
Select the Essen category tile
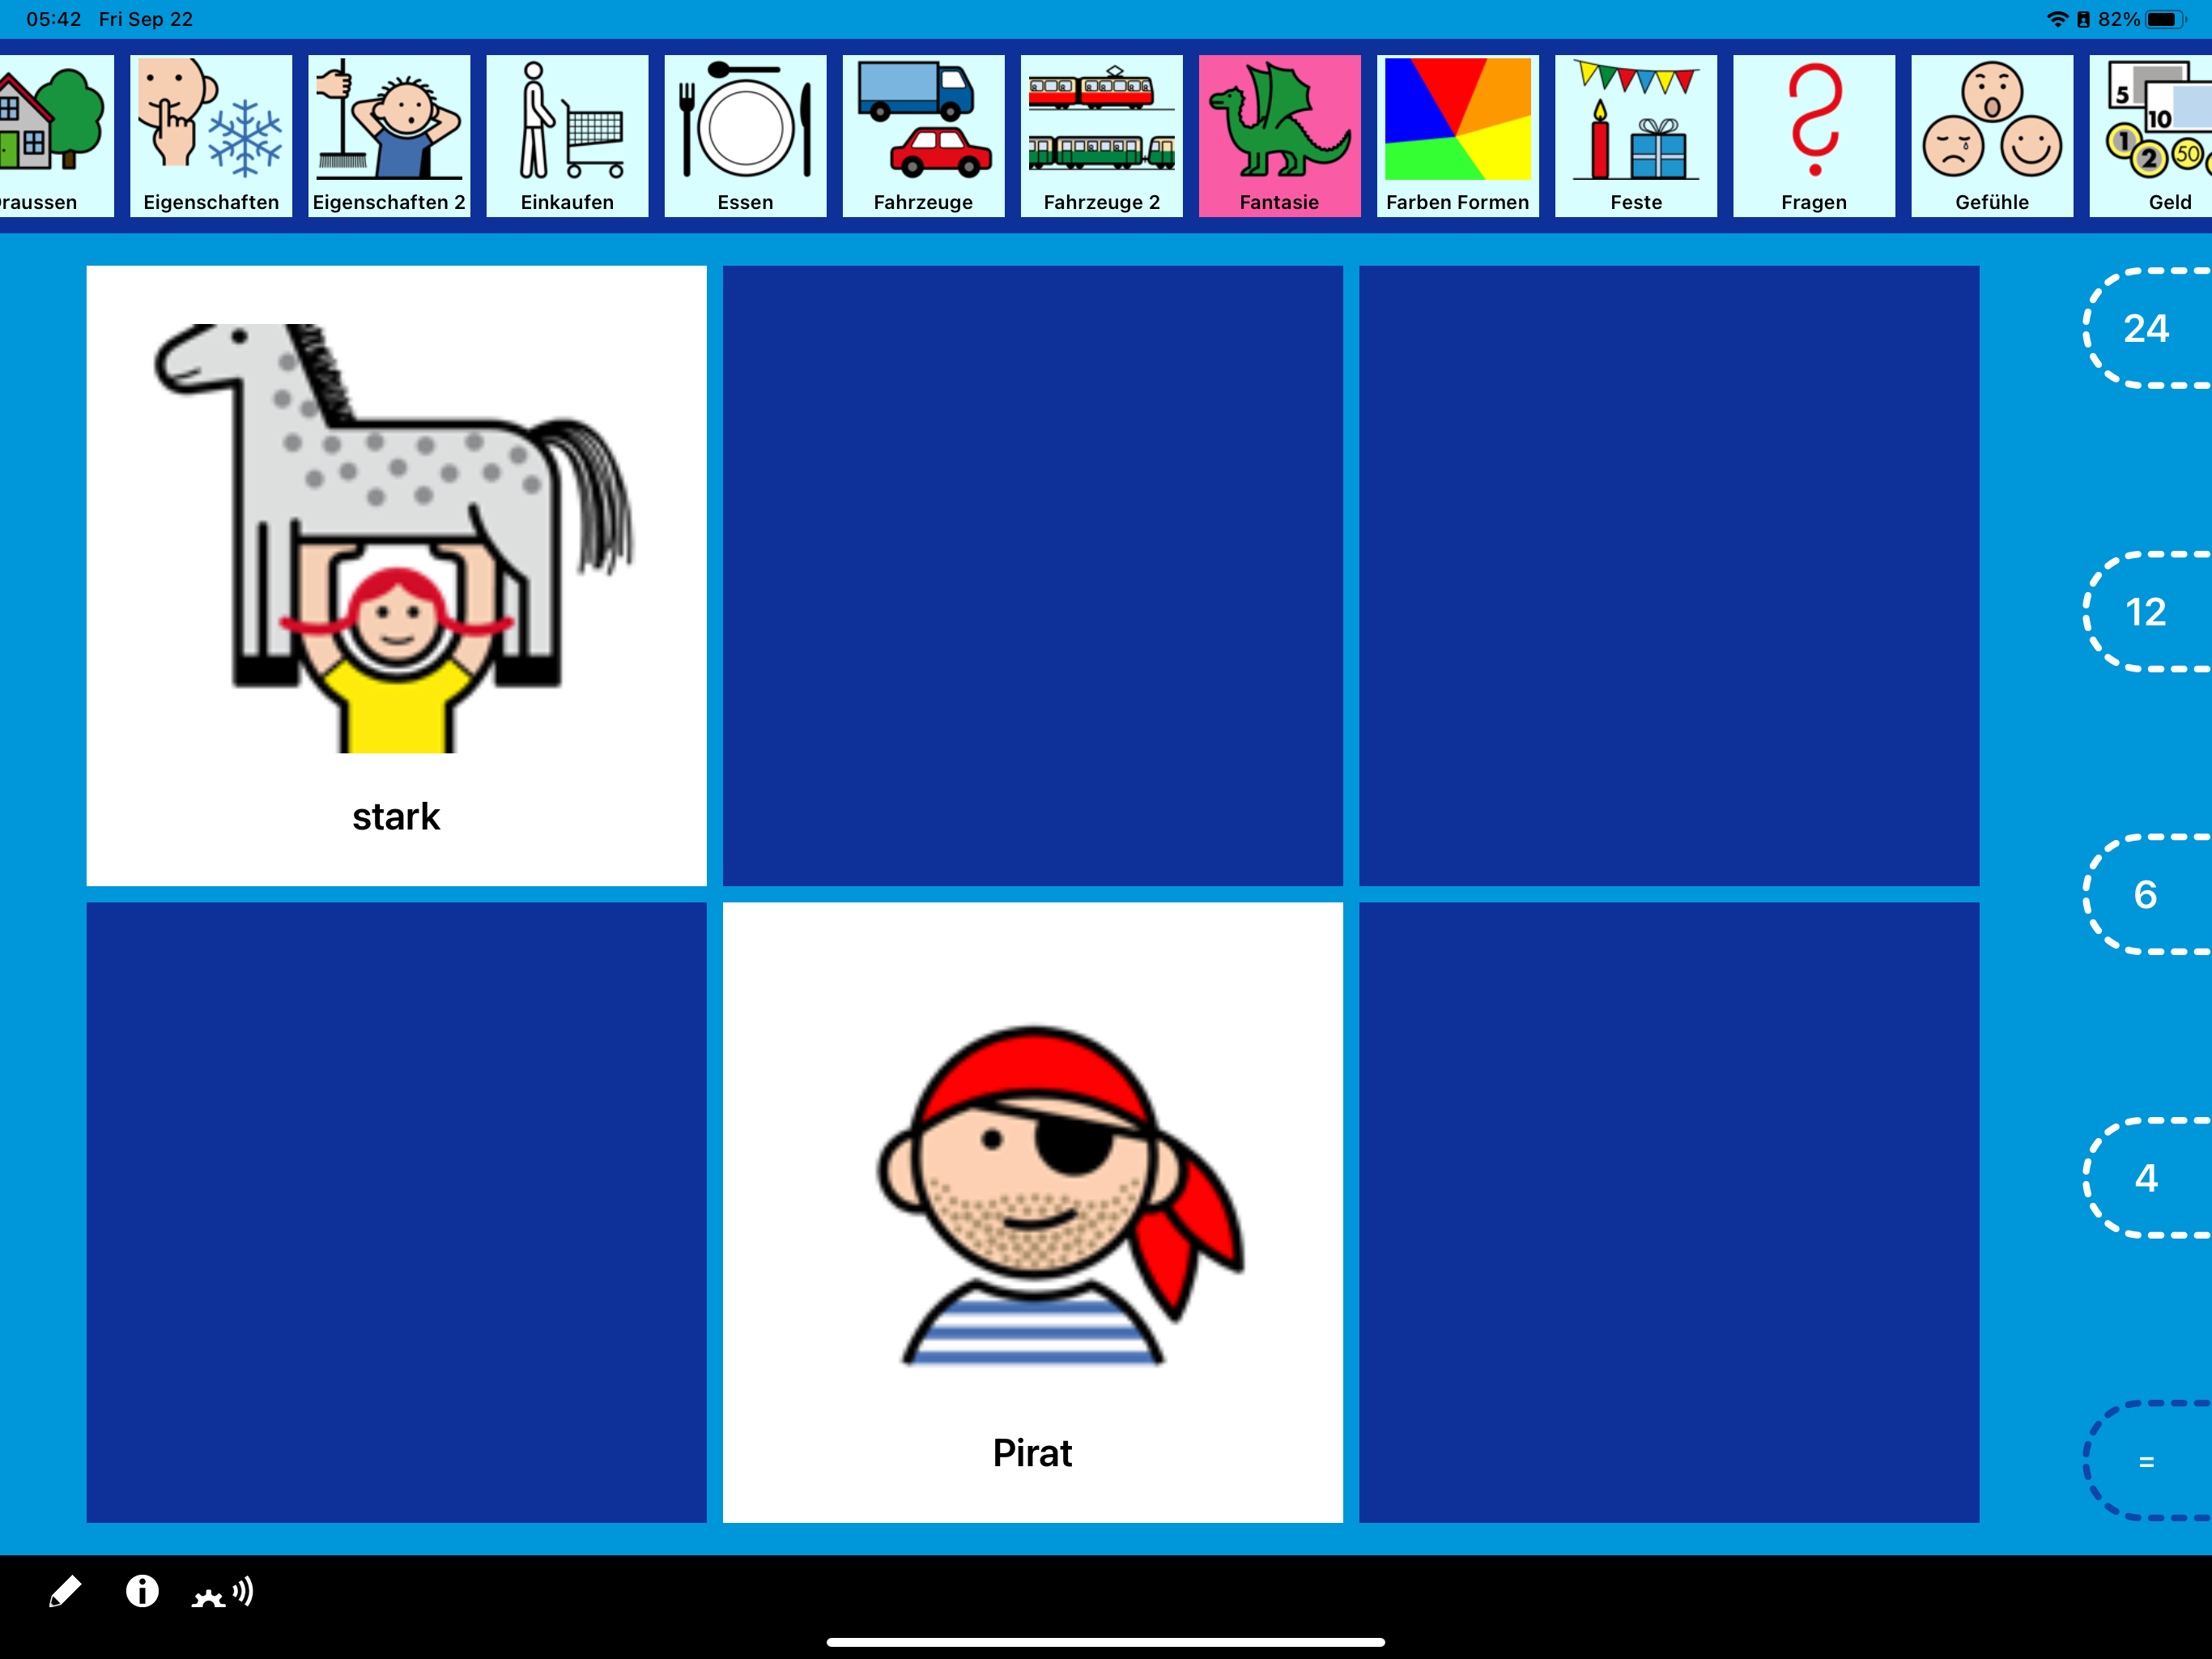pyautogui.click(x=745, y=136)
